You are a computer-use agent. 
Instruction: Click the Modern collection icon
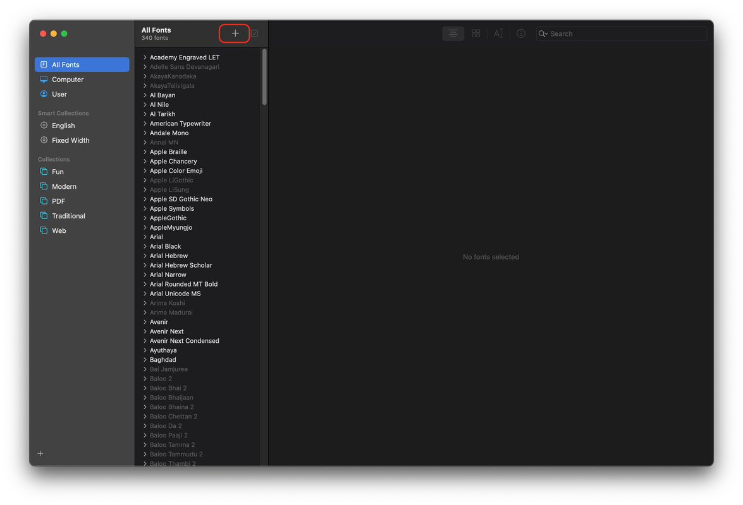[44, 186]
